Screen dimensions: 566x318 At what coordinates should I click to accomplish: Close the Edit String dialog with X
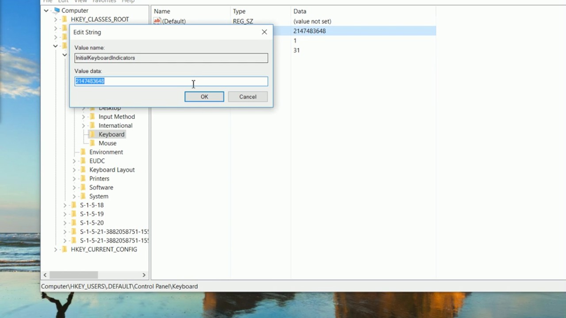pyautogui.click(x=264, y=32)
